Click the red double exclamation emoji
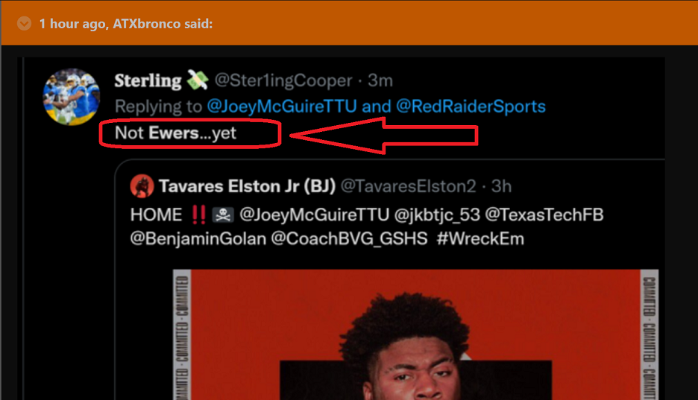 [x=198, y=215]
